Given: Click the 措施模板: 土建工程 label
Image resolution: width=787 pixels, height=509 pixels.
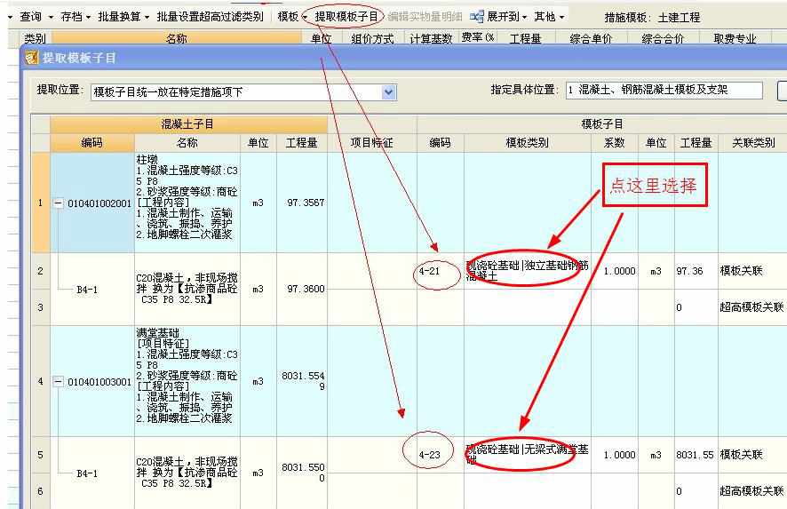Looking at the screenshot, I should click(652, 18).
